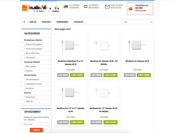Click Læs mere for MacBook Air 45 W NY MODEL

[x=96, y=75]
